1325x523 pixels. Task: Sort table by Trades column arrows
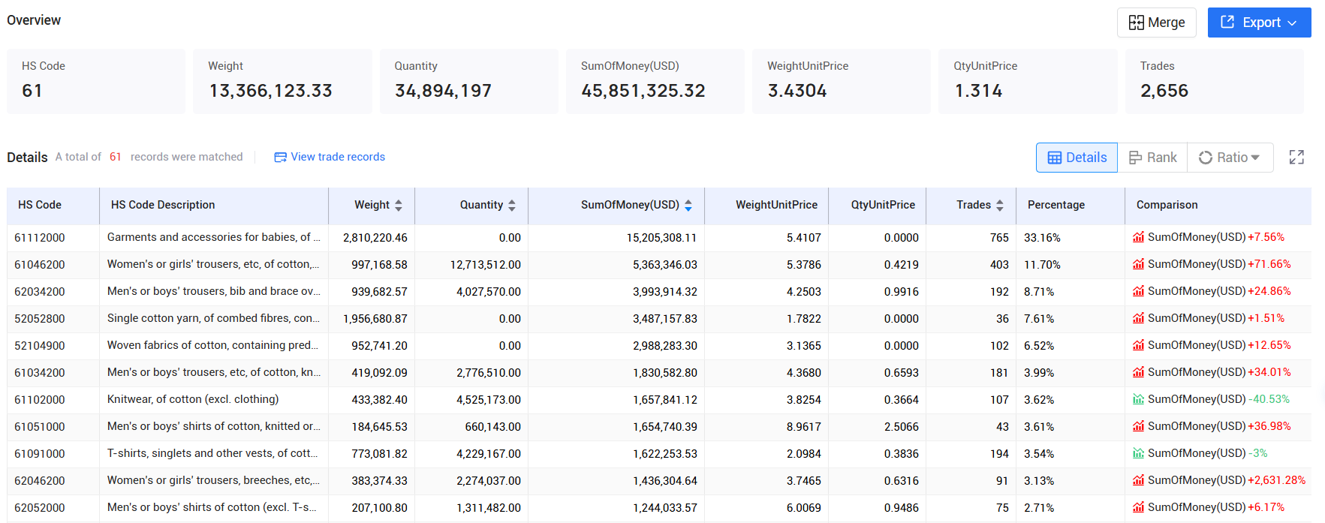click(x=1000, y=205)
